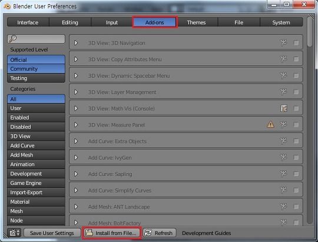Select the Animation category

point(36,164)
